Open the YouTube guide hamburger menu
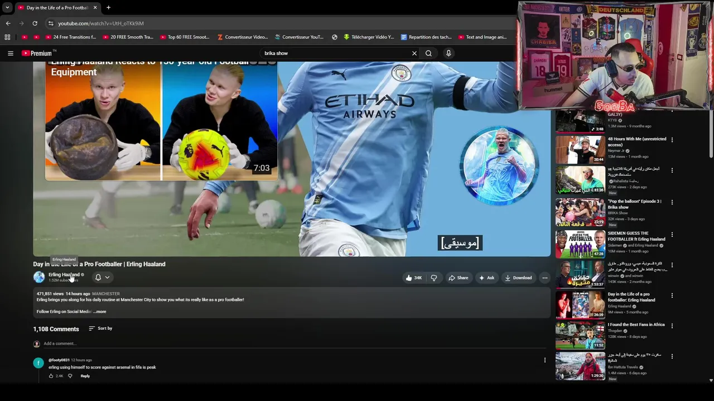Screen dimensions: 714x401 (10, 53)
